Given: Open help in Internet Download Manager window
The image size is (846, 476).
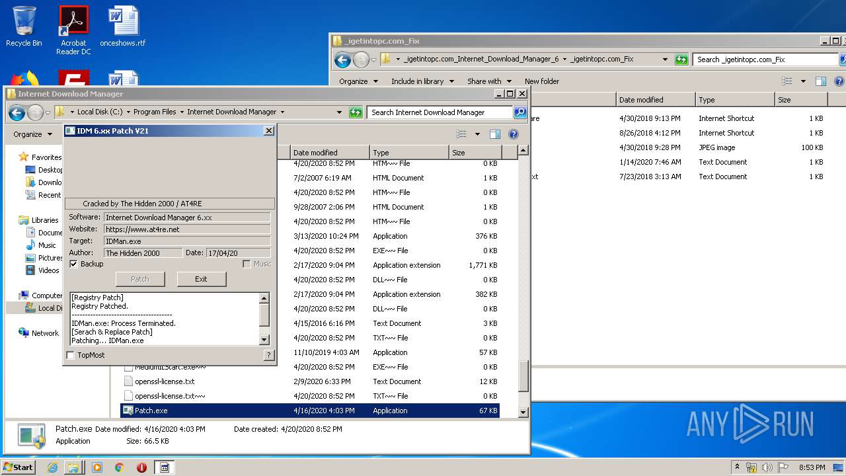Looking at the screenshot, I should 513,134.
